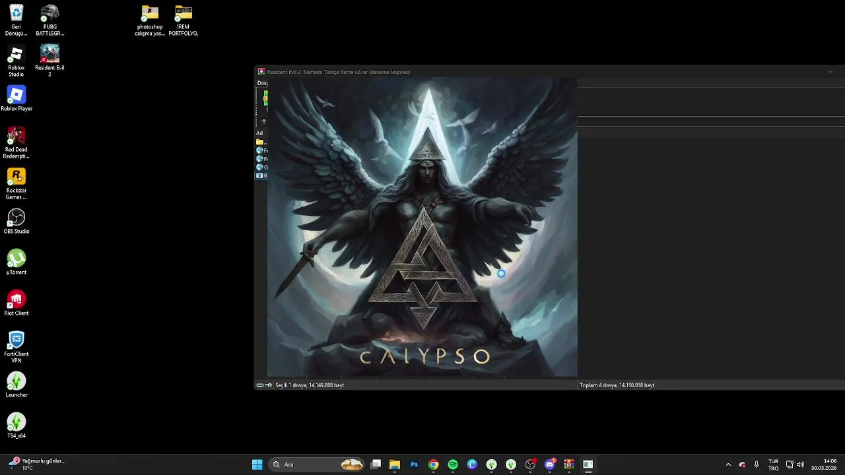Image resolution: width=845 pixels, height=475 pixels.
Task: Switch to WinRAR on the taskbar
Action: tap(569, 464)
